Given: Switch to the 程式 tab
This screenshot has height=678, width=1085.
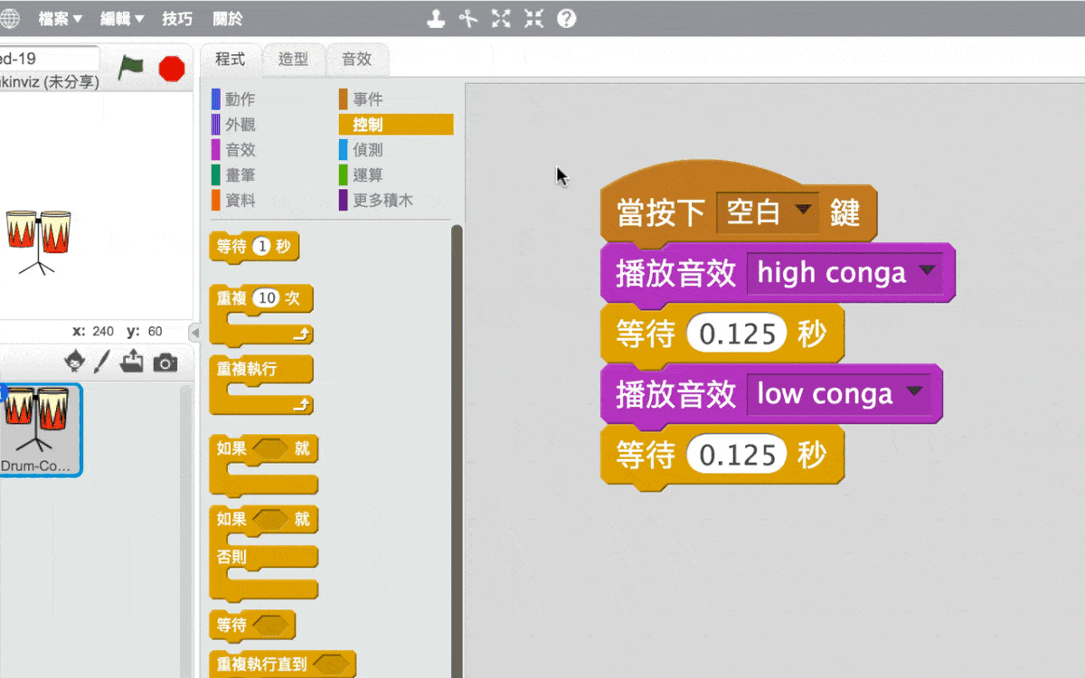Looking at the screenshot, I should click(x=231, y=60).
